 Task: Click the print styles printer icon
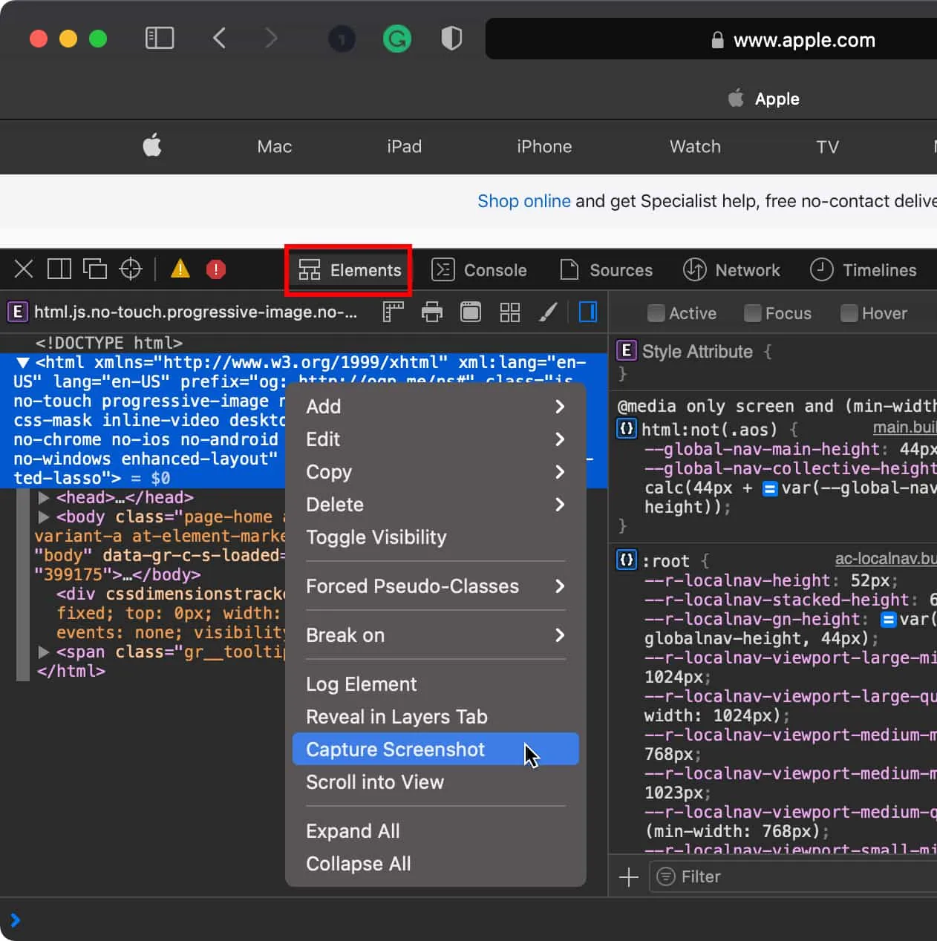(x=432, y=312)
